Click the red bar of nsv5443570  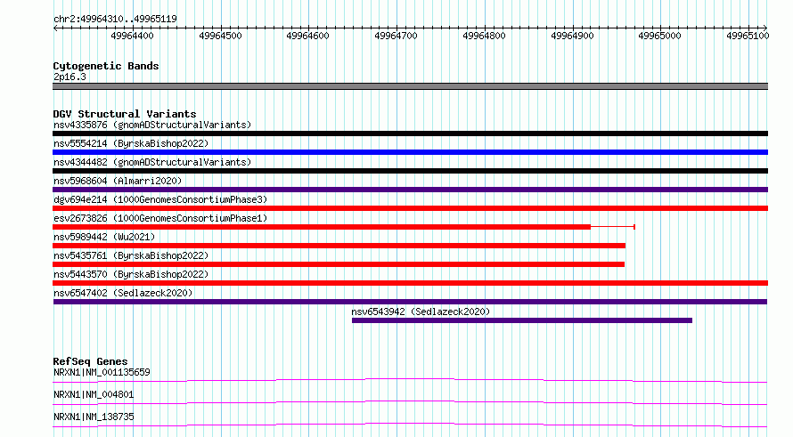[410, 283]
